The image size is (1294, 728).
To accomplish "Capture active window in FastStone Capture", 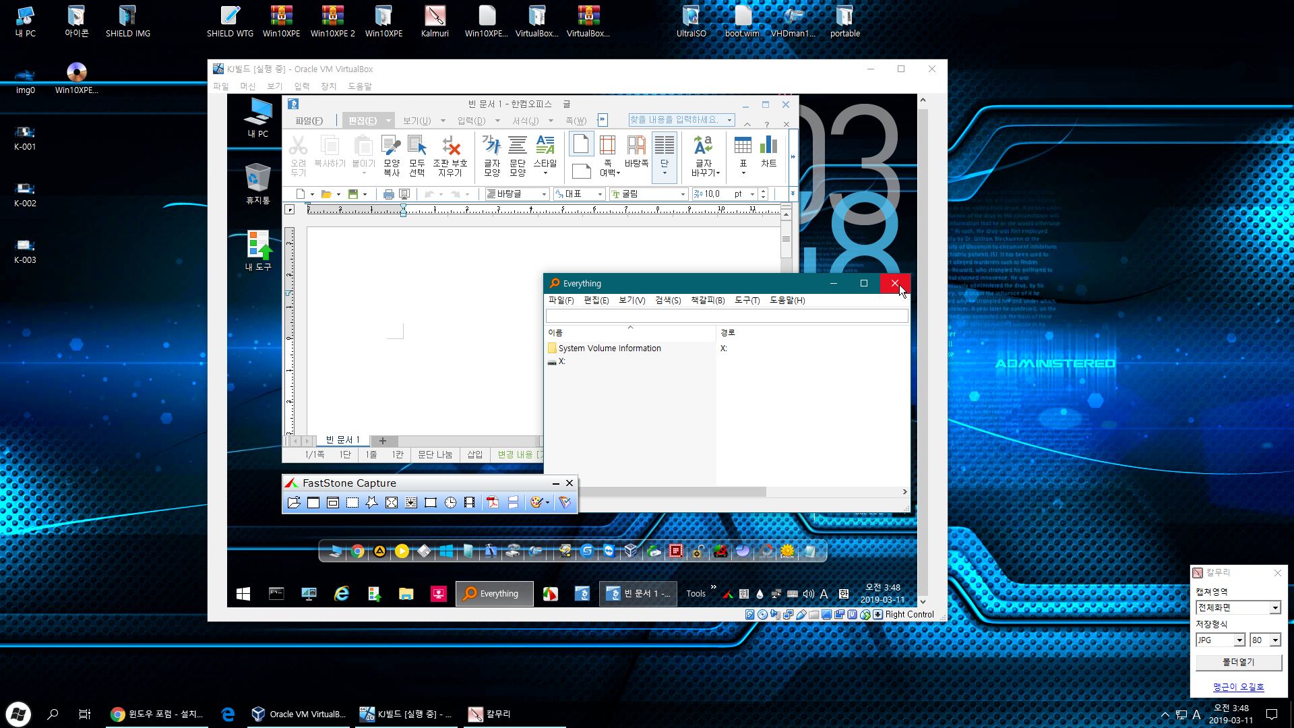I will click(x=313, y=503).
